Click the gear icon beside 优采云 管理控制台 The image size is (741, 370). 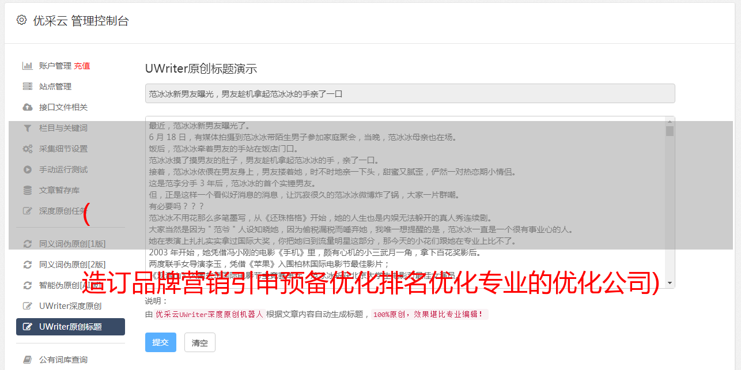click(x=21, y=20)
